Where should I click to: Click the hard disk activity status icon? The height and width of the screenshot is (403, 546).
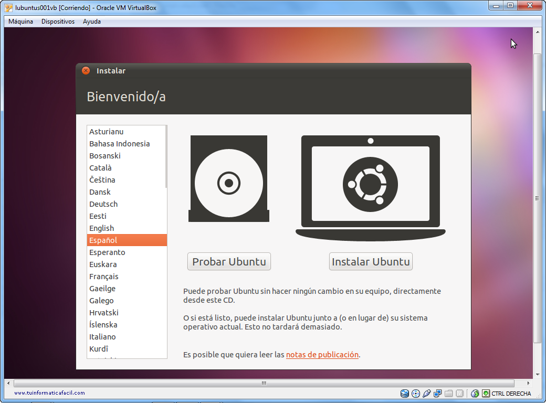pos(405,393)
